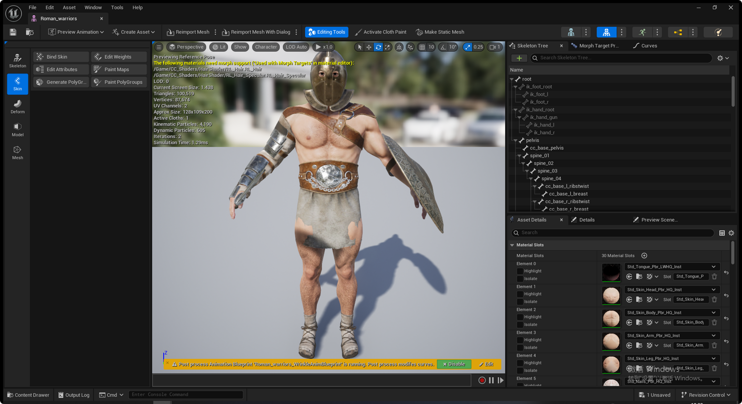
Task: Collapse the ik_hand_root bone node
Action: click(515, 110)
